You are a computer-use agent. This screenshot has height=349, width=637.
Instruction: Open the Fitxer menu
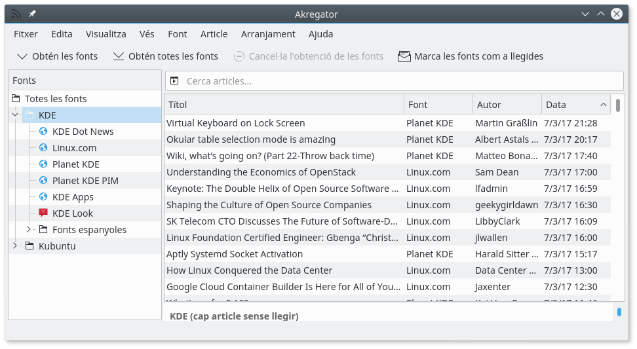pyautogui.click(x=26, y=34)
